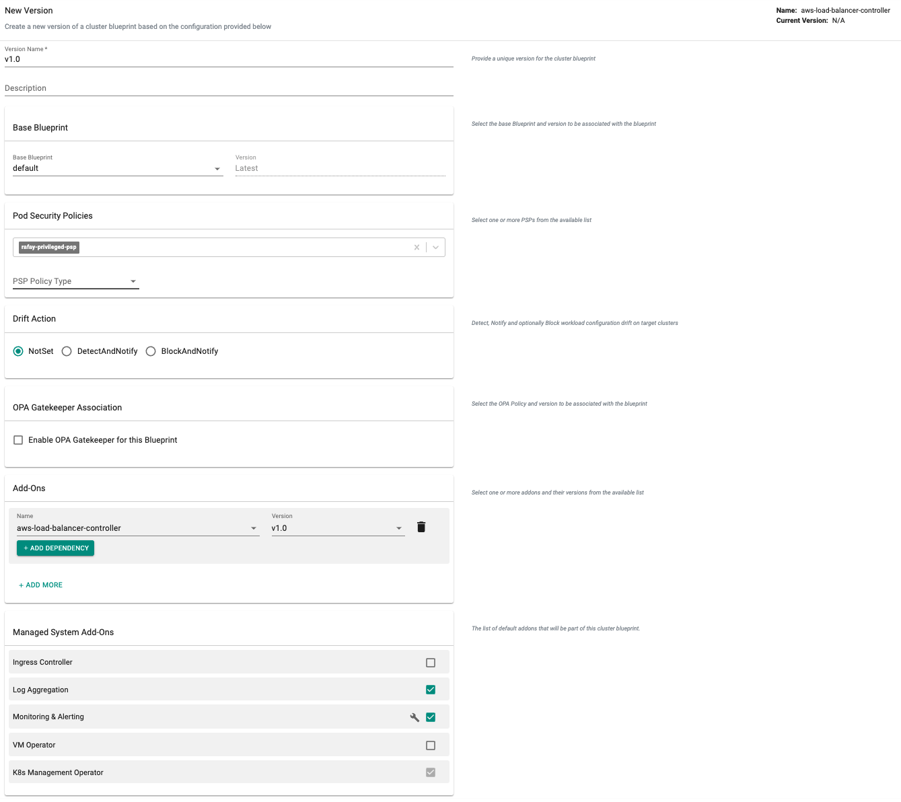Click the OPA Gatekeeper Association heading

pyautogui.click(x=67, y=408)
